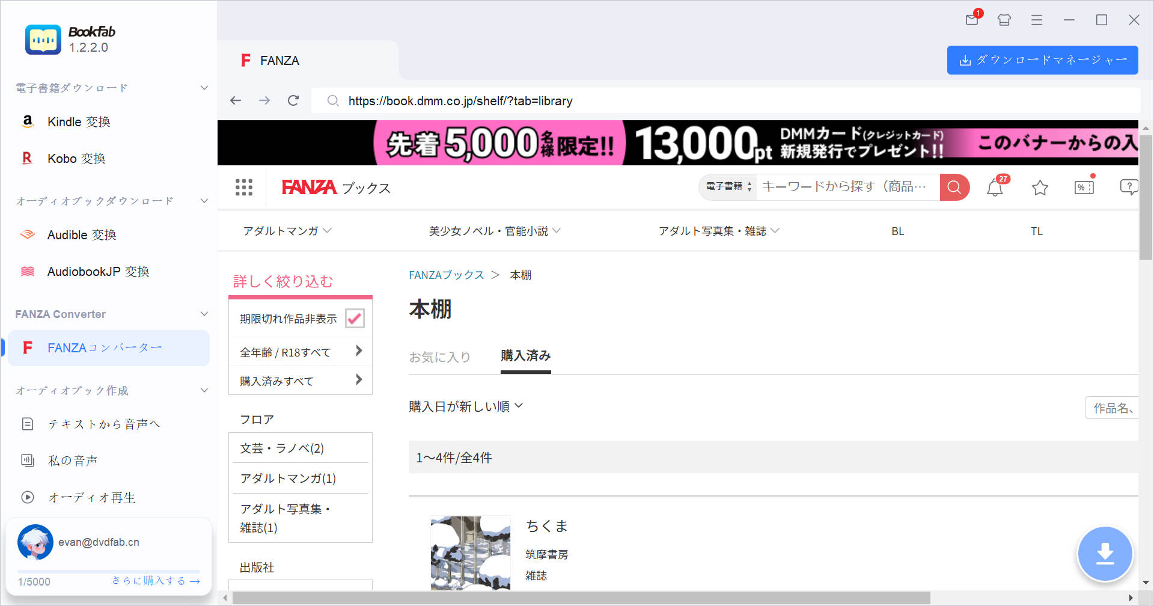Open notifications via the bell icon

click(x=995, y=187)
